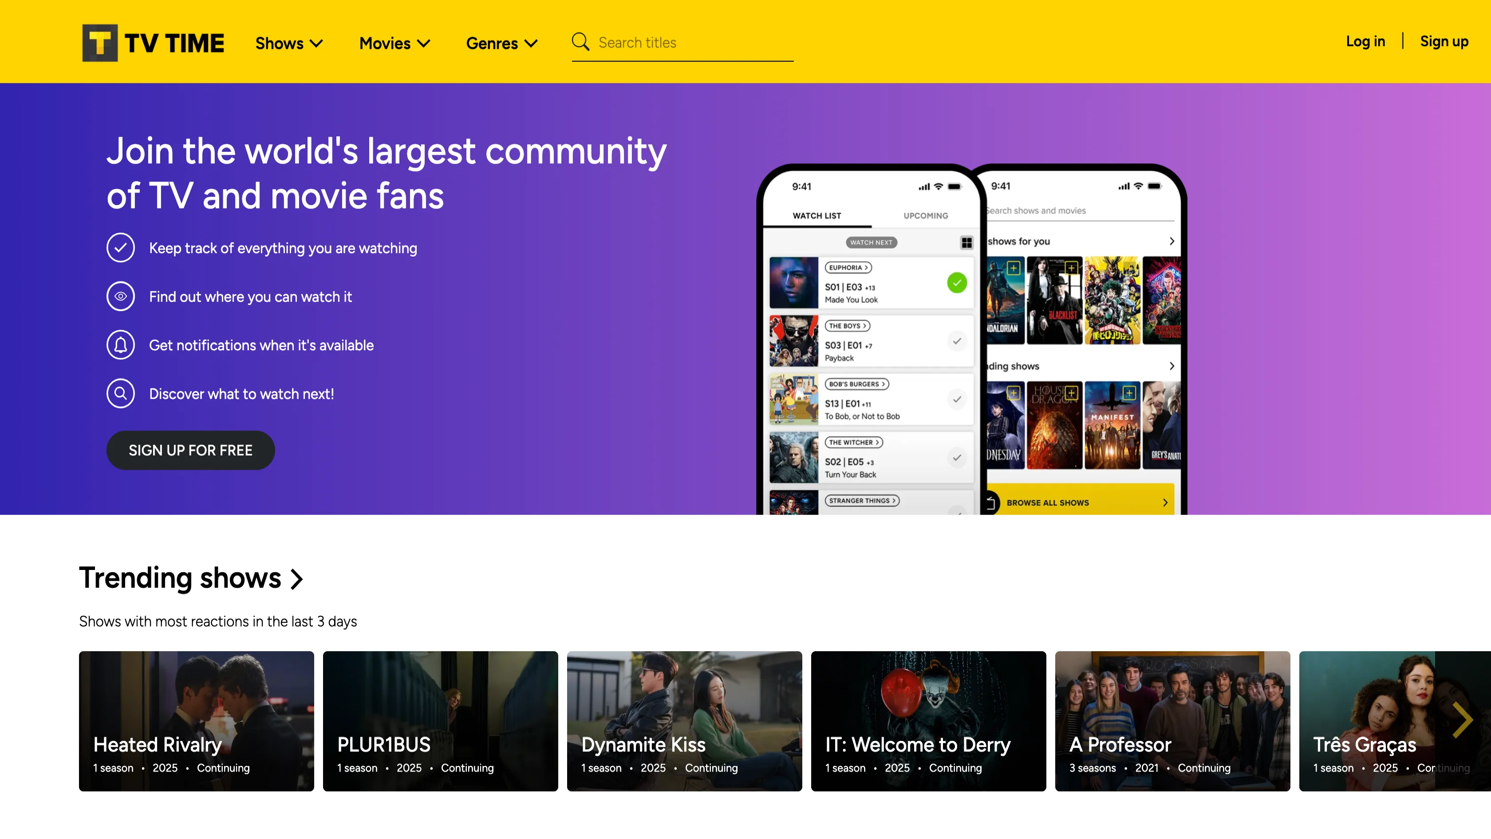1491x839 pixels.
Task: Click the grid view icon in phone mockup
Action: pyautogui.click(x=966, y=243)
